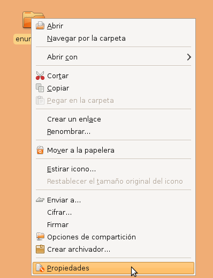Click the archive box icon

pos(40,249)
